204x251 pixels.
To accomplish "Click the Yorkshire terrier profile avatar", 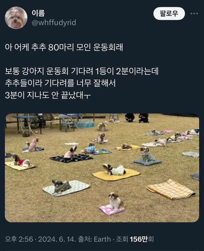I will [x=16, y=18].
